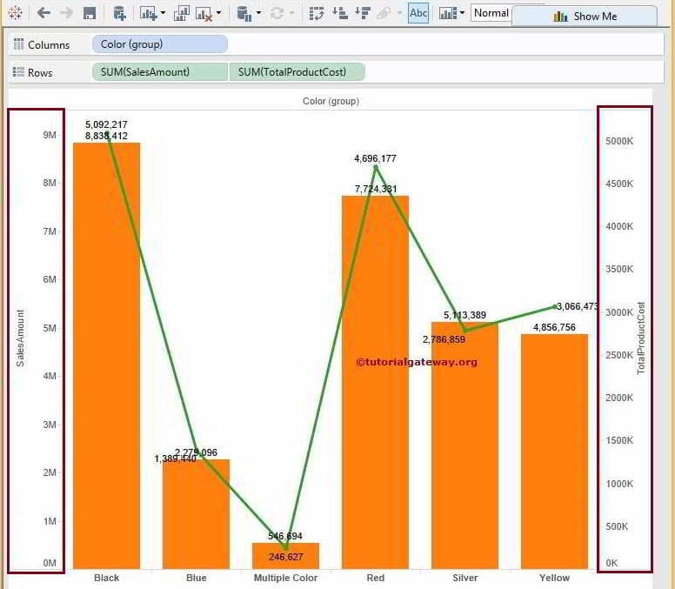675x589 pixels.
Task: Click the Black category label
Action: pyautogui.click(x=106, y=578)
